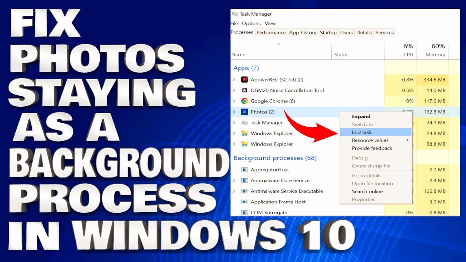The width and height of the screenshot is (466, 262).
Task: Click the Task Manager process icon
Action: click(x=245, y=123)
